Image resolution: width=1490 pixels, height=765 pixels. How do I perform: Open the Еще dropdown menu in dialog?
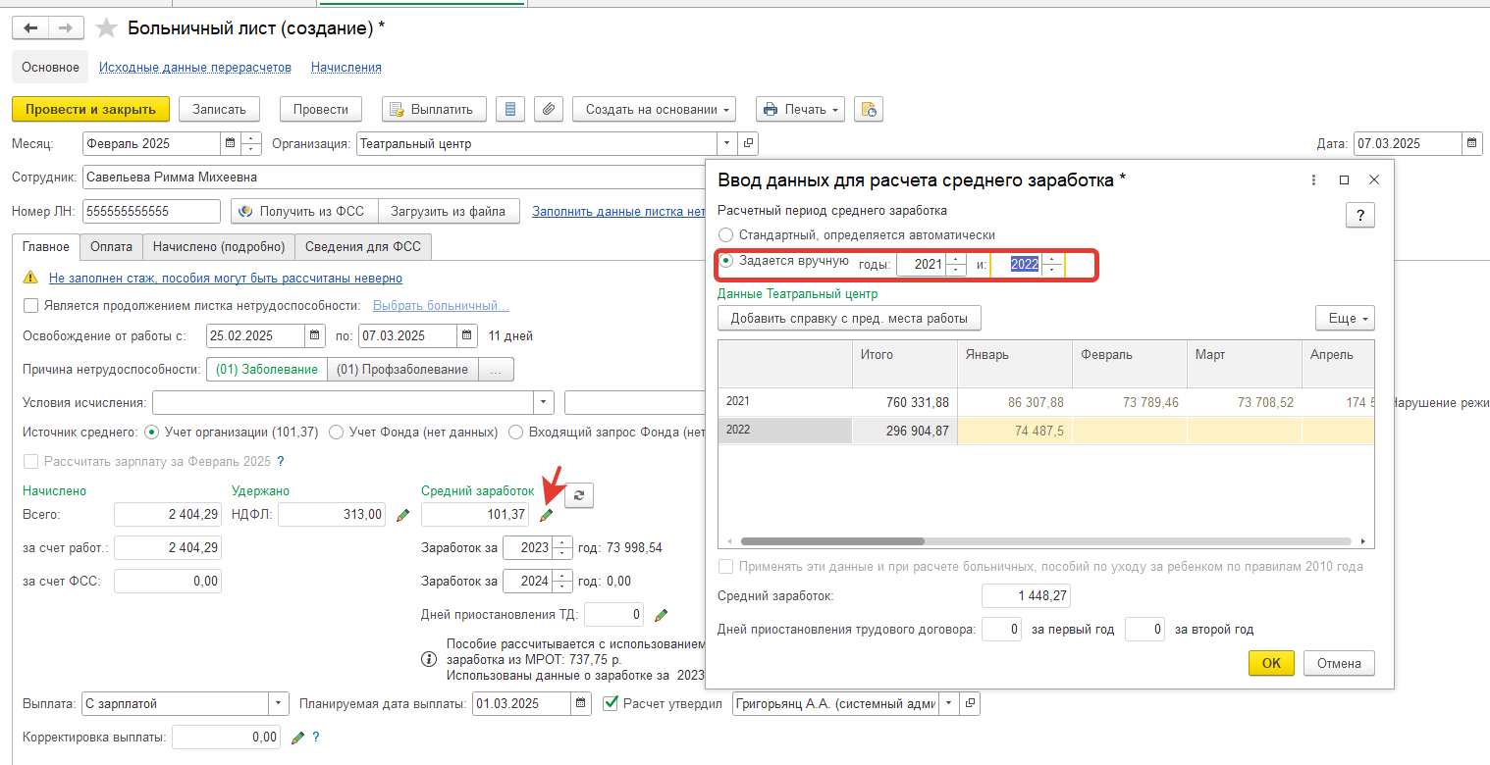tap(1345, 318)
